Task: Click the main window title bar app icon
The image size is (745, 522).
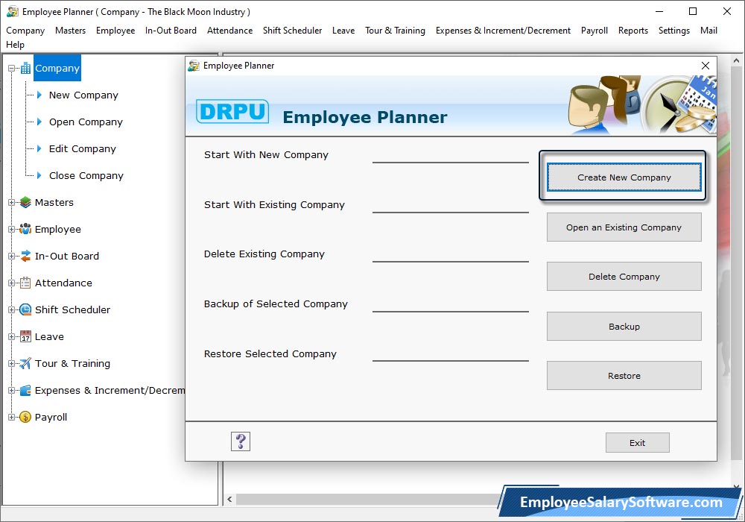Action: pyautogui.click(x=13, y=11)
